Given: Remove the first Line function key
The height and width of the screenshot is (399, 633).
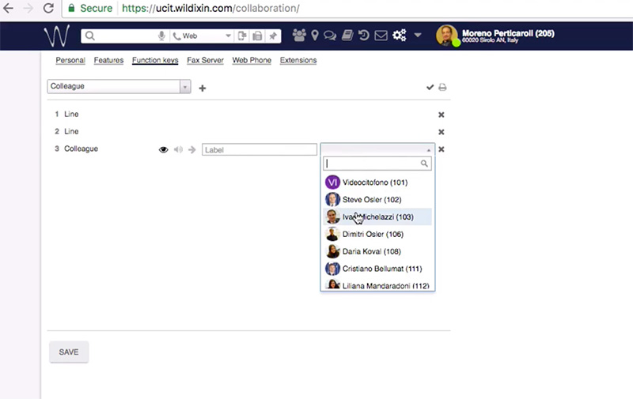Looking at the screenshot, I should coord(442,115).
